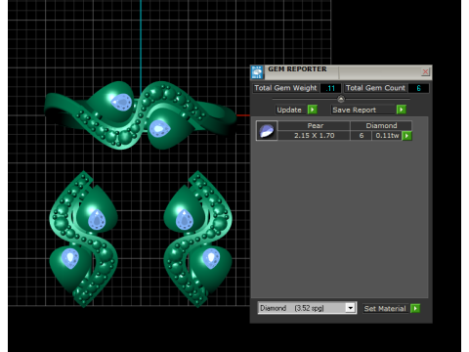The width and height of the screenshot is (469, 352).
Task: Click the Set Material label
Action: click(x=385, y=308)
